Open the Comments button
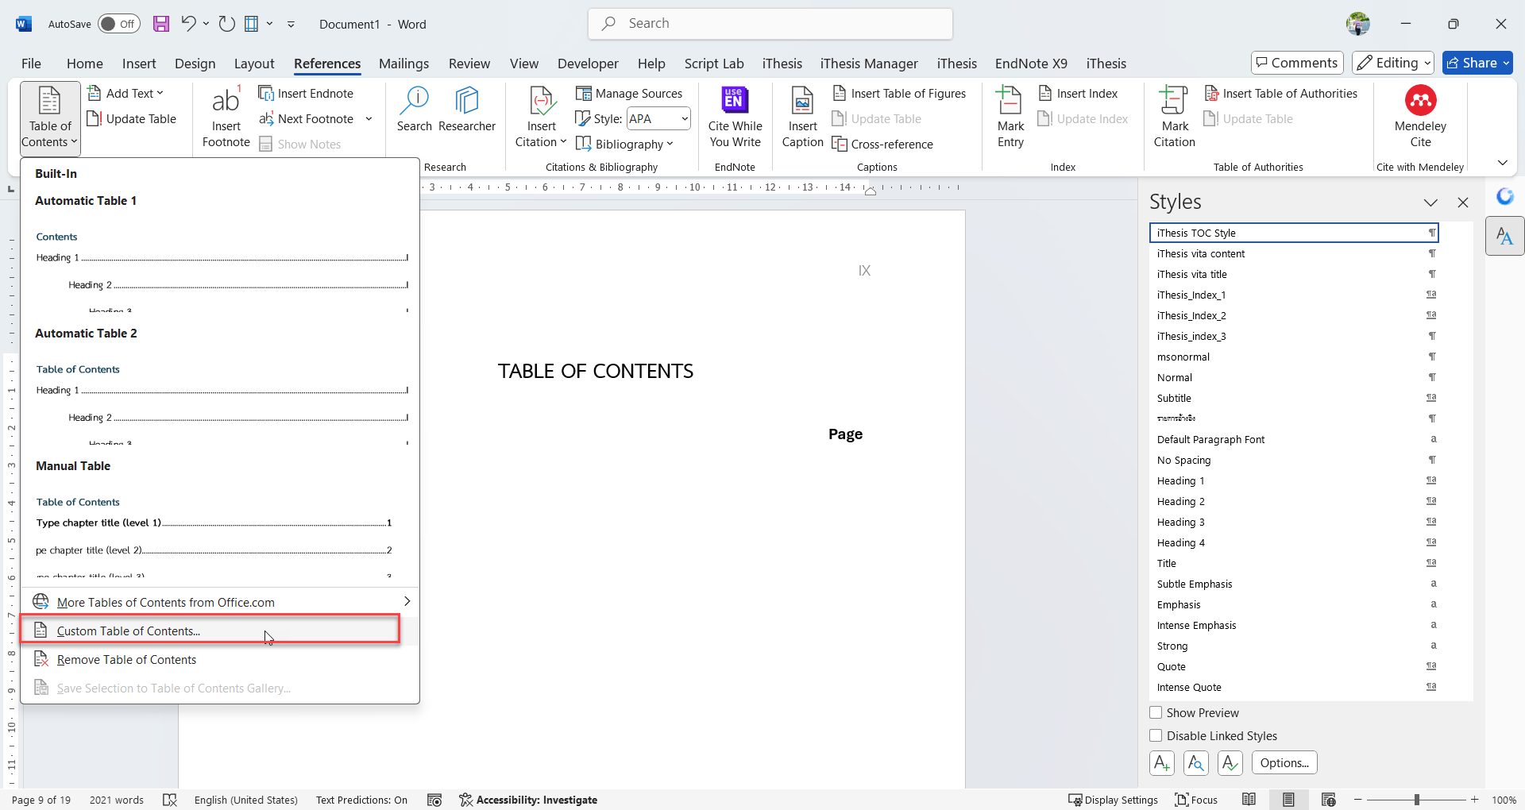 pos(1297,63)
